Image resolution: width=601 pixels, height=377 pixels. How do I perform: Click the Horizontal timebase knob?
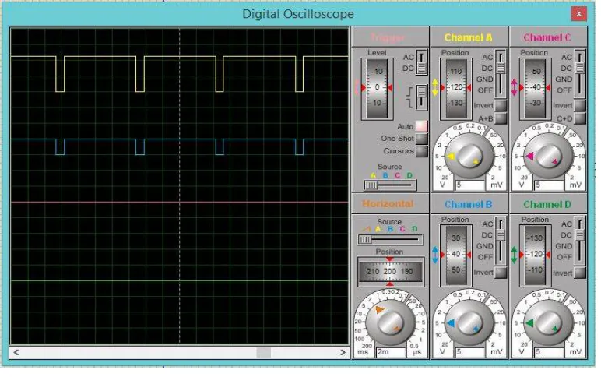point(390,323)
